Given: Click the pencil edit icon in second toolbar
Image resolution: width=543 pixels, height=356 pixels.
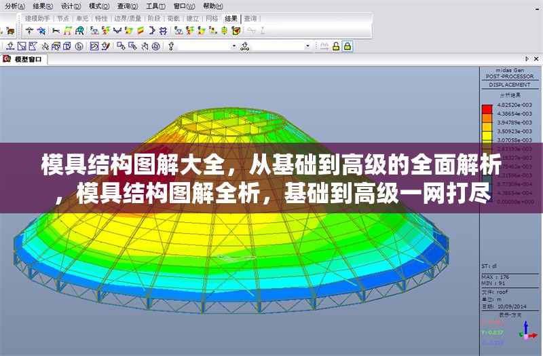Looking at the screenshot, I should [107, 46].
